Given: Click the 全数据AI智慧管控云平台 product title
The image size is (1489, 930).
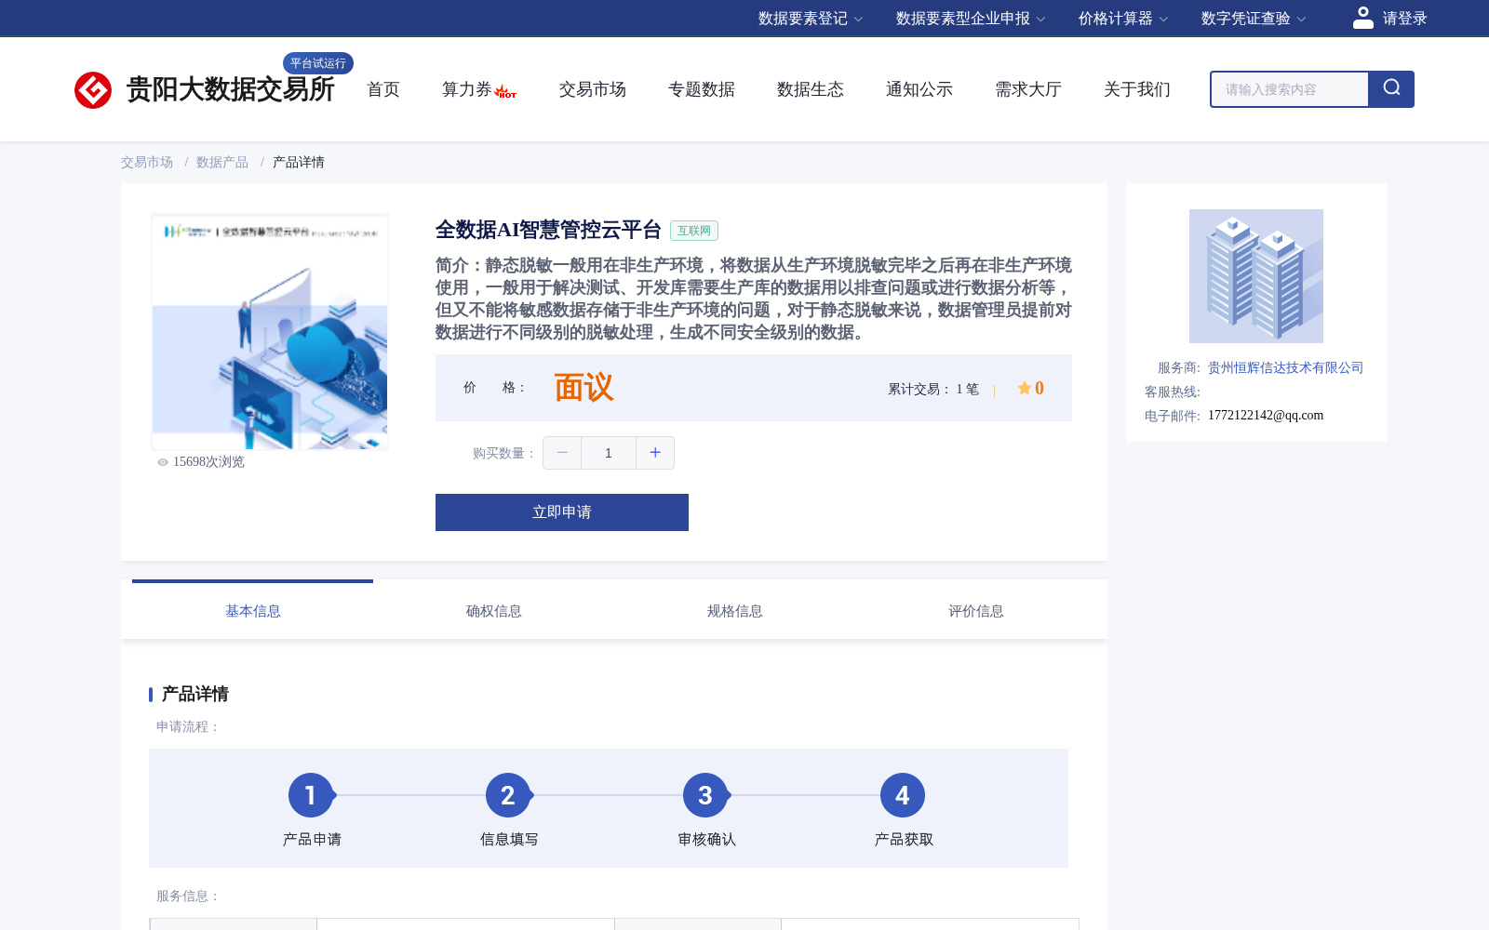Looking at the screenshot, I should pyautogui.click(x=548, y=230).
